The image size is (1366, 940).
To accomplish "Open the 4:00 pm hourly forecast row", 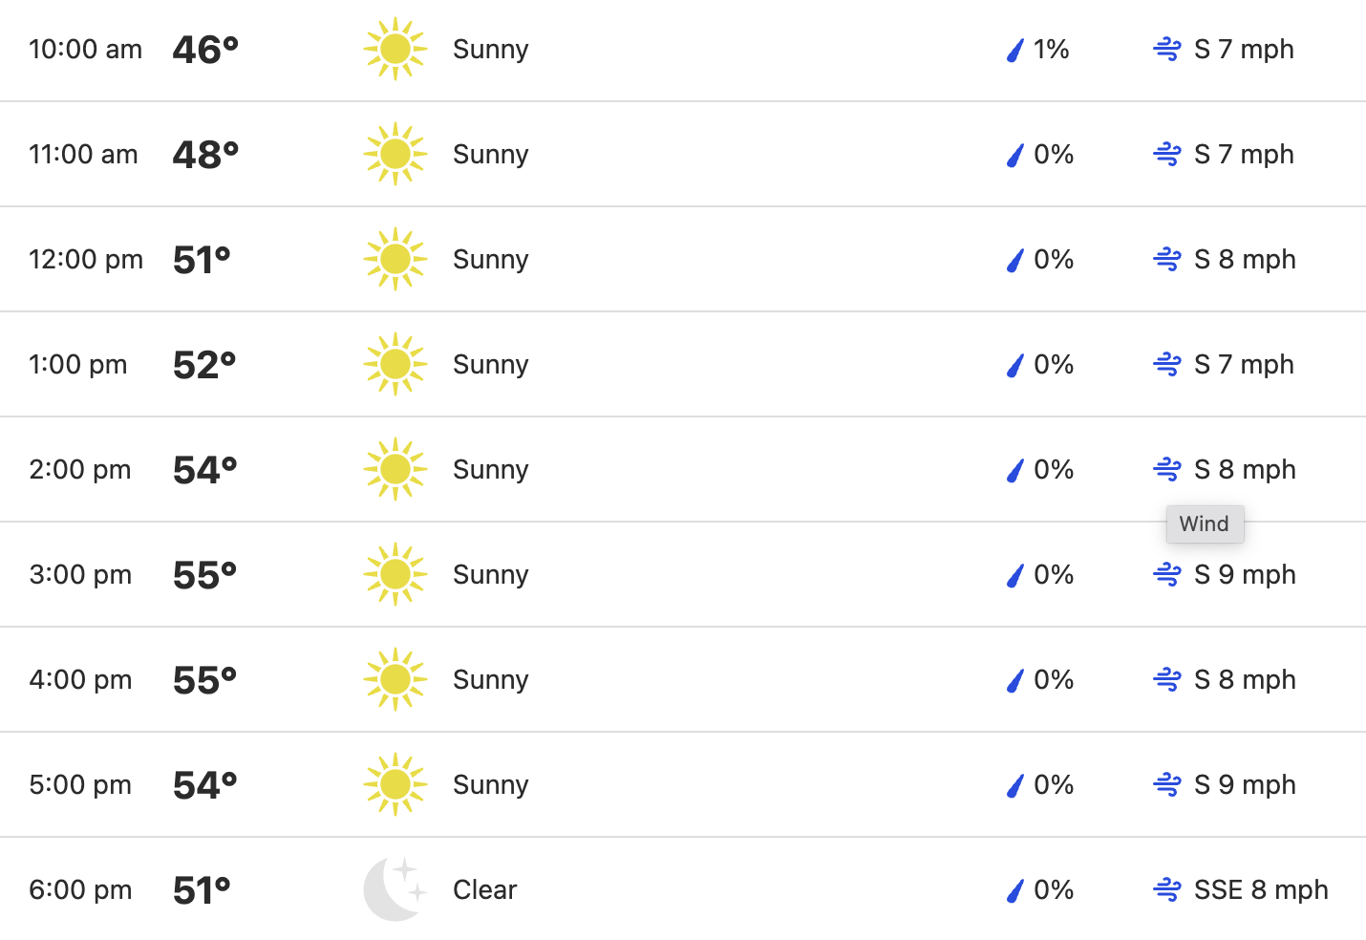I will [x=683, y=679].
